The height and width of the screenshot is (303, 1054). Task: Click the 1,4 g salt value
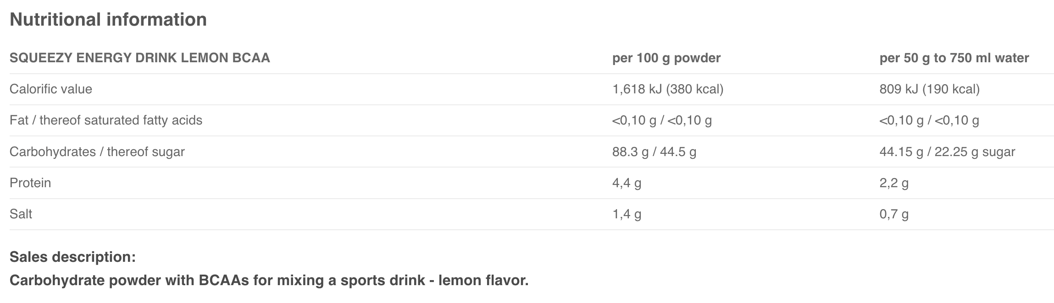[627, 214]
